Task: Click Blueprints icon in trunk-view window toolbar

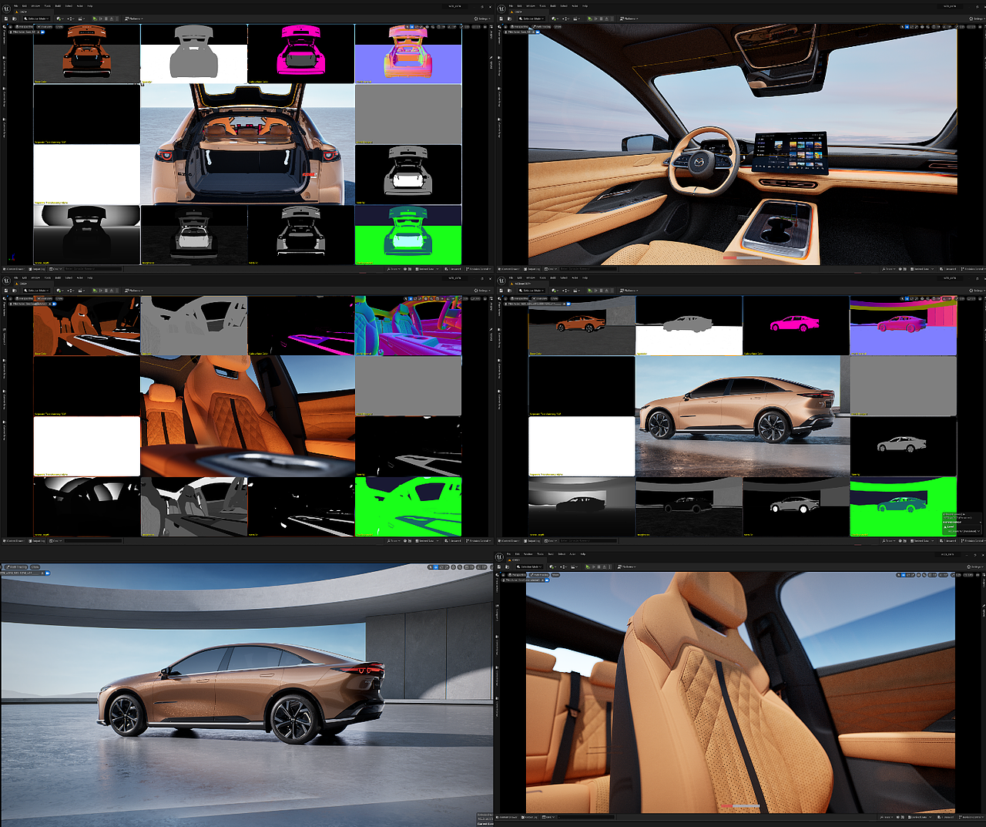Action: (71, 18)
